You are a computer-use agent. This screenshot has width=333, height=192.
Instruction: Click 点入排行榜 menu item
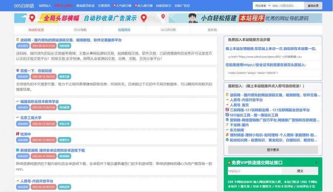(x=145, y=6)
